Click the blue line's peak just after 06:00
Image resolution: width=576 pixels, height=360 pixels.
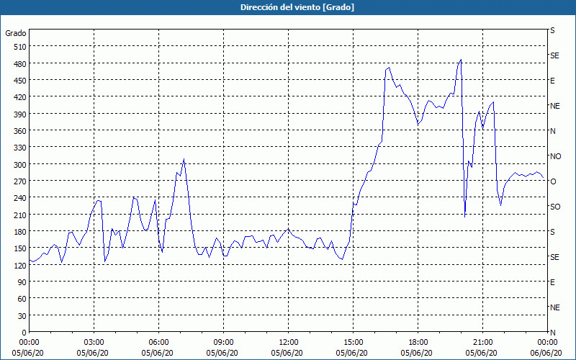click(x=184, y=159)
